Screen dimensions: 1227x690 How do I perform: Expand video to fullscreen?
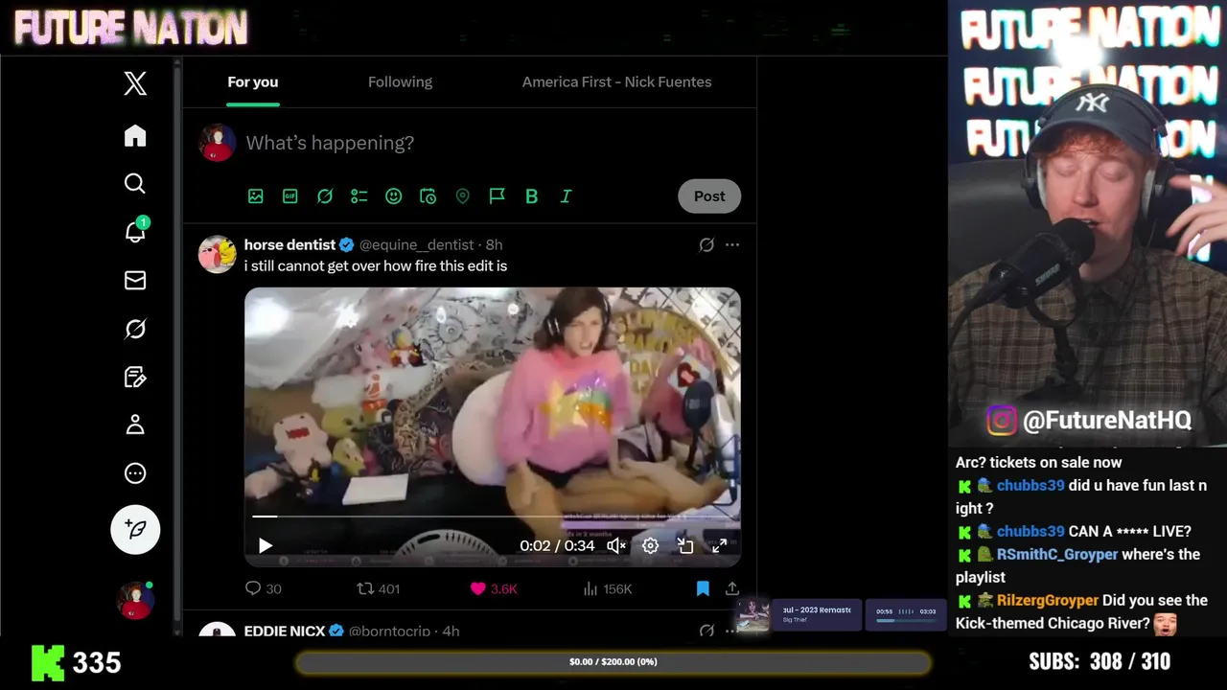pos(719,545)
